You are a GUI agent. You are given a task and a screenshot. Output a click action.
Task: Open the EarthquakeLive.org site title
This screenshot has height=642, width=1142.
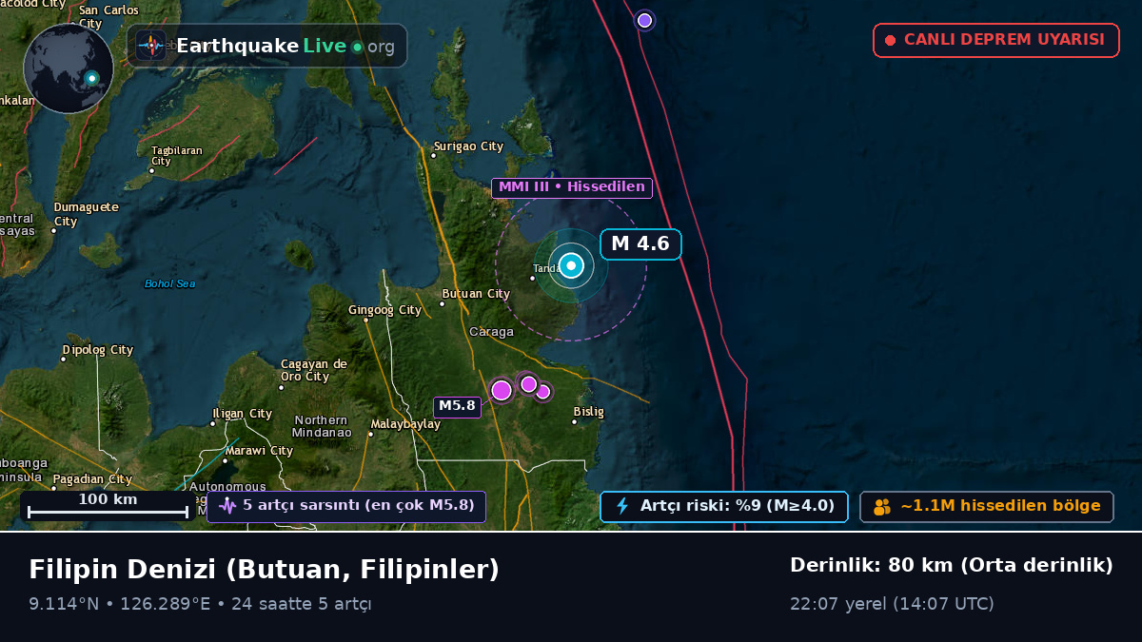(285, 46)
